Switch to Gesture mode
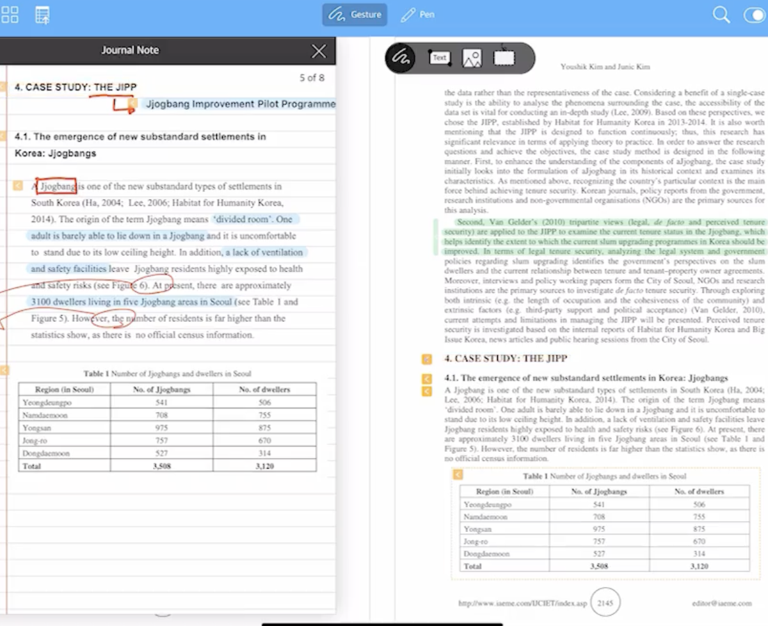The height and width of the screenshot is (626, 768). pos(355,14)
